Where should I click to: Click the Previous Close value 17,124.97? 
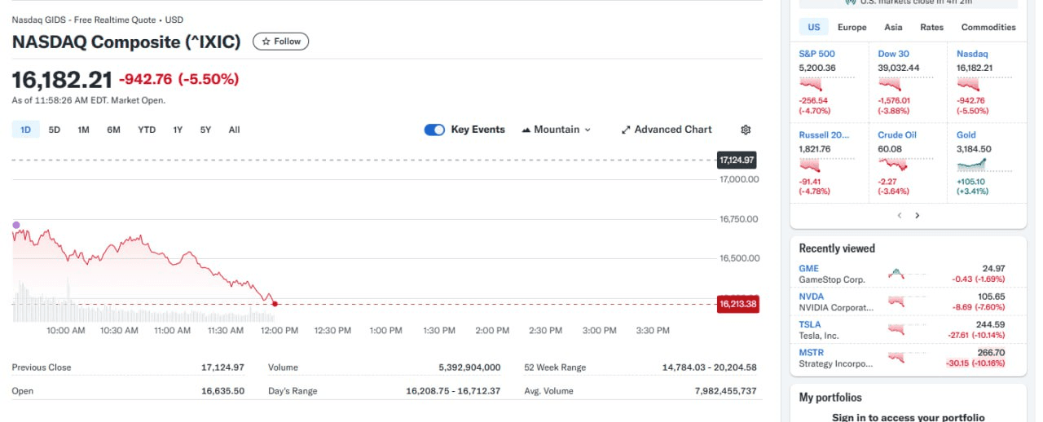coord(222,367)
